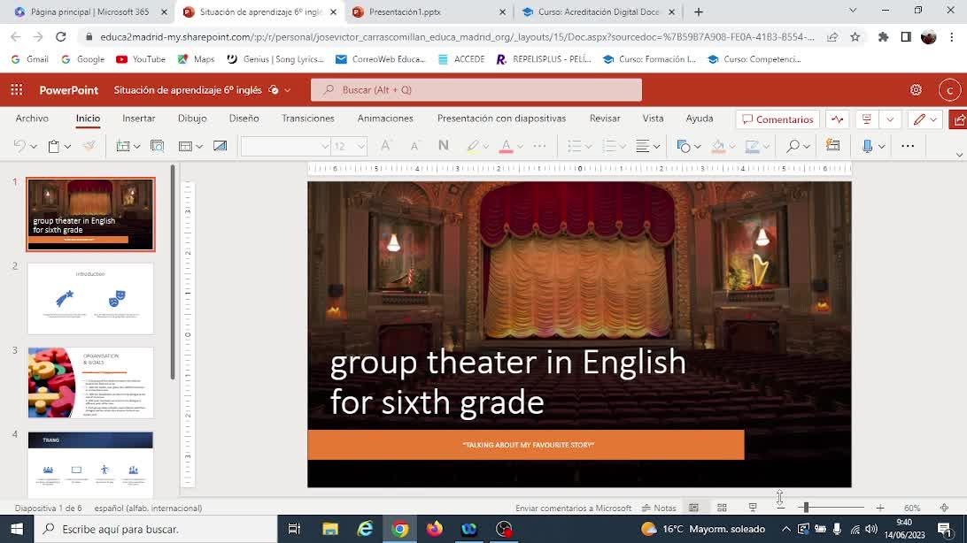Click the Format Painter brush icon
This screenshot has height=543, width=967.
click(89, 146)
